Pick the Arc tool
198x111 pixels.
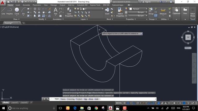tap(24, 11)
